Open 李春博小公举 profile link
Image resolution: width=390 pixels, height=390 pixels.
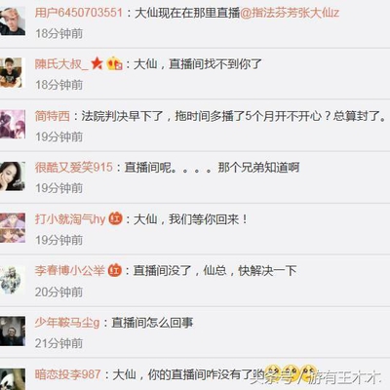[70, 271]
